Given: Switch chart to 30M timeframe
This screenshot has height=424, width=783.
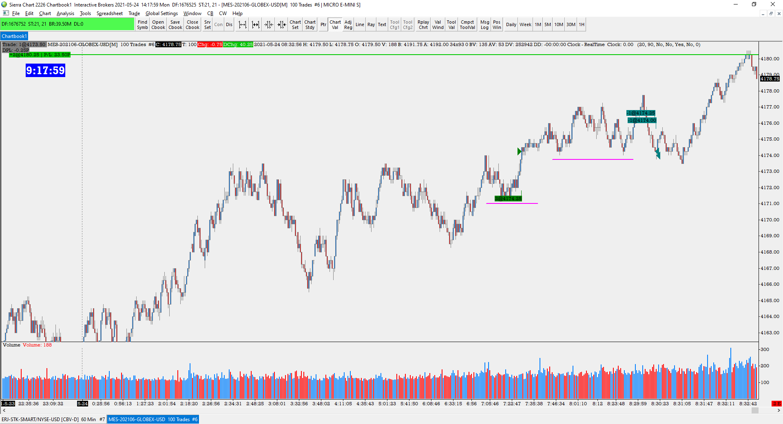Looking at the screenshot, I should click(571, 25).
